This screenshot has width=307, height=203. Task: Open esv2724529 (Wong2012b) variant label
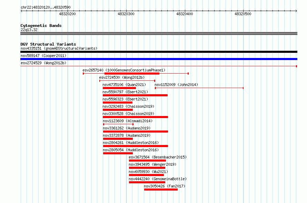point(43,63)
